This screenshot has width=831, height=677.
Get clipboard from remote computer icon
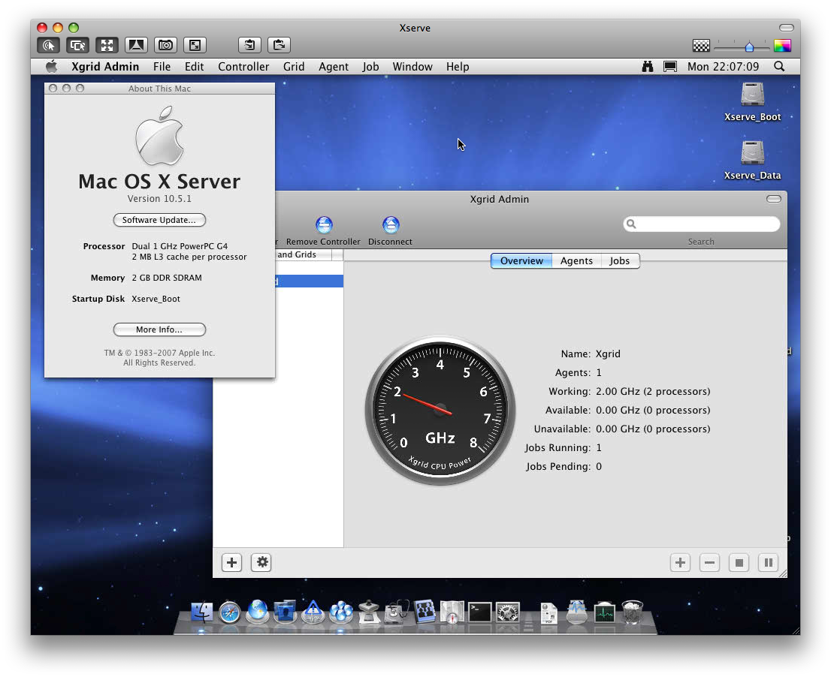[249, 46]
